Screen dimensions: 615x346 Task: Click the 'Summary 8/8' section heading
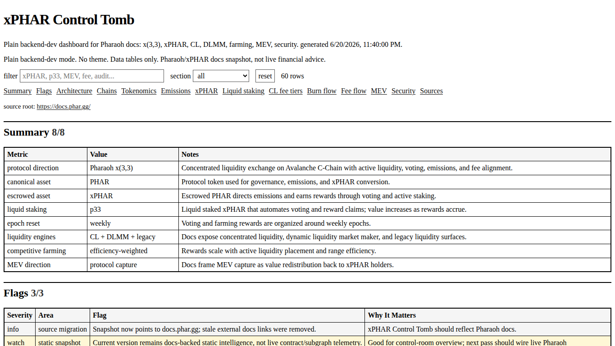pos(34,132)
